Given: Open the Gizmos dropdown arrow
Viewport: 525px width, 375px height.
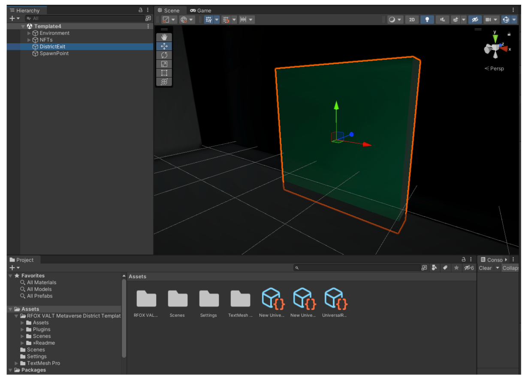Looking at the screenshot, I should (x=514, y=20).
